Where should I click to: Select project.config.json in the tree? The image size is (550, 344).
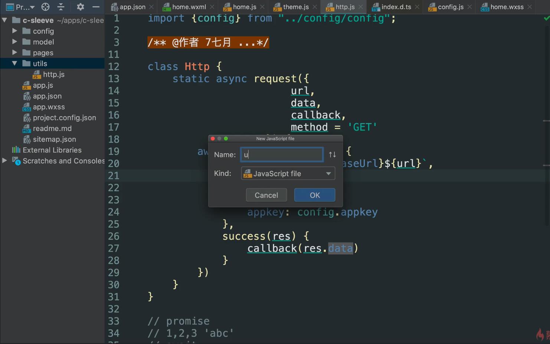pyautogui.click(x=64, y=118)
